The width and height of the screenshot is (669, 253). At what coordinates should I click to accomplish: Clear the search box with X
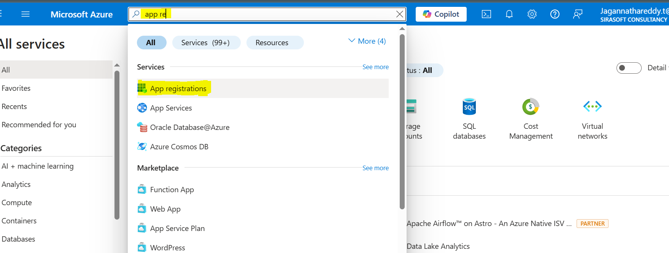[399, 14]
